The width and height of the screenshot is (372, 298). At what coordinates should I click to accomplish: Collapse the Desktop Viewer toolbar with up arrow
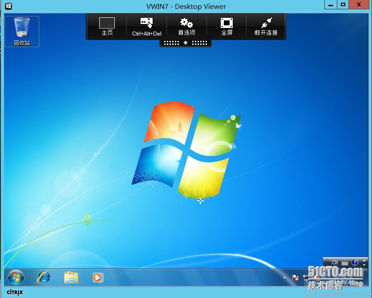(186, 43)
